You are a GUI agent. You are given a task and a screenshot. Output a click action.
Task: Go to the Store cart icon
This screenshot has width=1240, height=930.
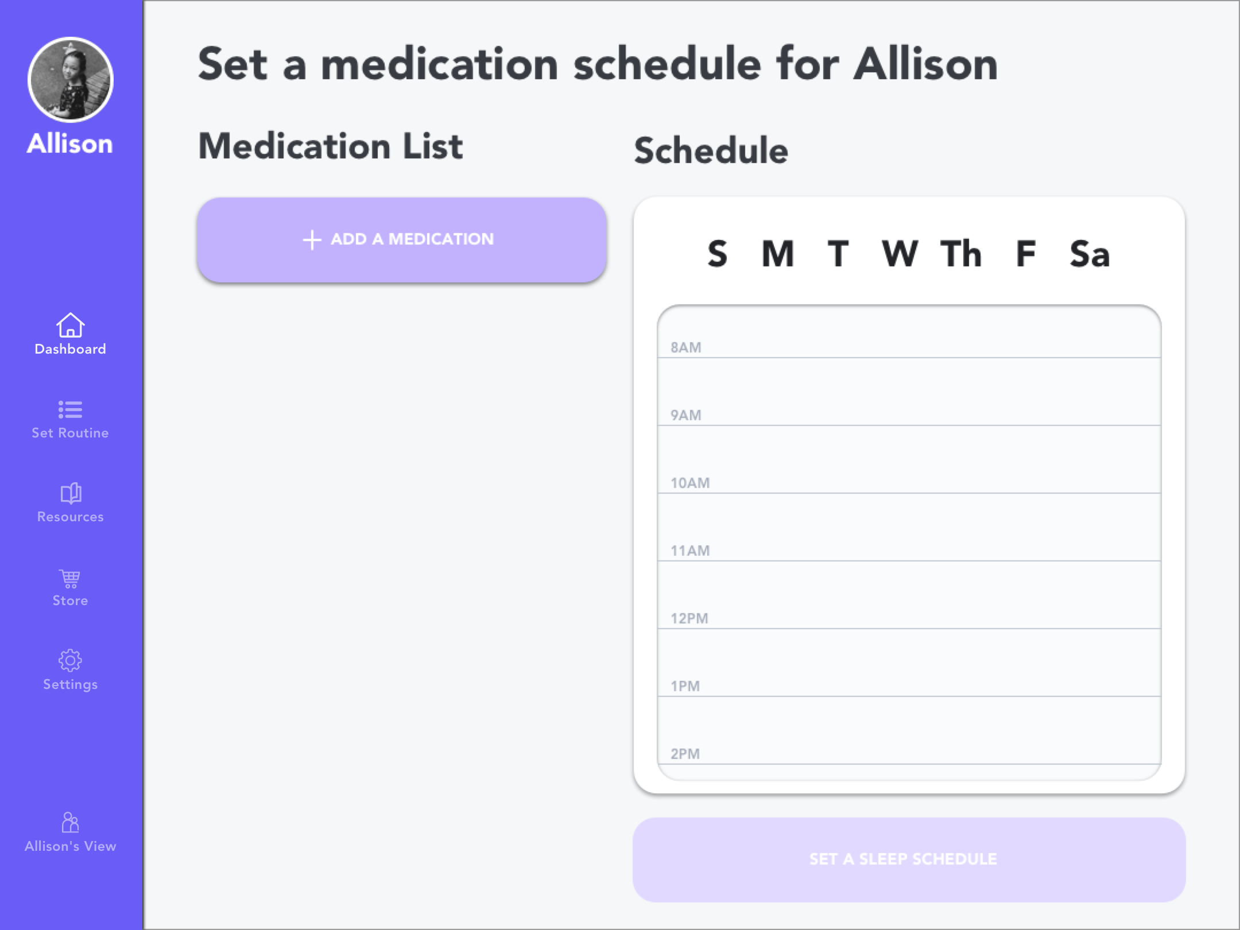70,578
